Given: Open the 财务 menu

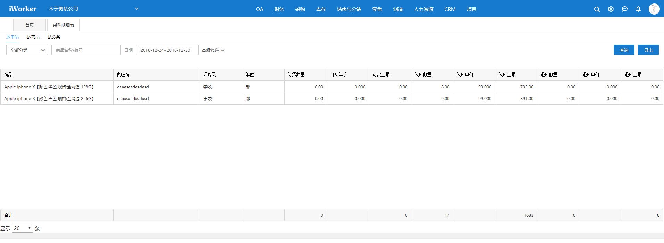Looking at the screenshot, I should pos(279,9).
